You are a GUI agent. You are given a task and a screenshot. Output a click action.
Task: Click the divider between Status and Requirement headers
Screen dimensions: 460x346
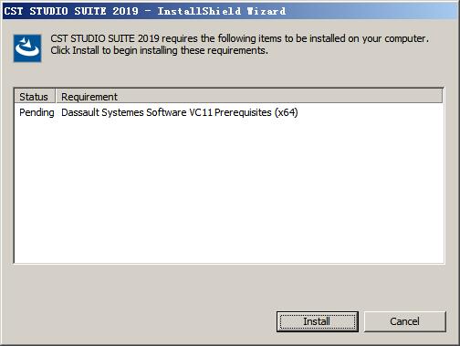point(56,96)
